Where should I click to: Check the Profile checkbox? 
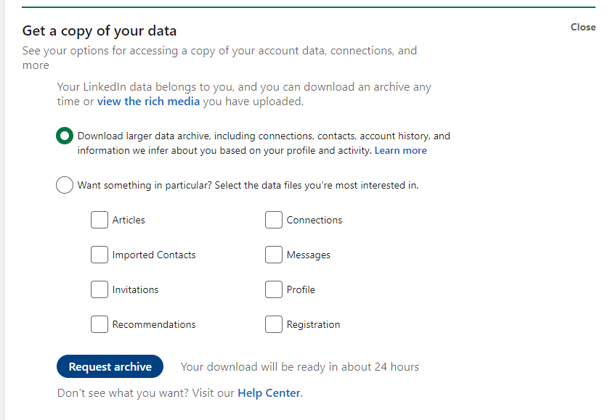point(274,289)
